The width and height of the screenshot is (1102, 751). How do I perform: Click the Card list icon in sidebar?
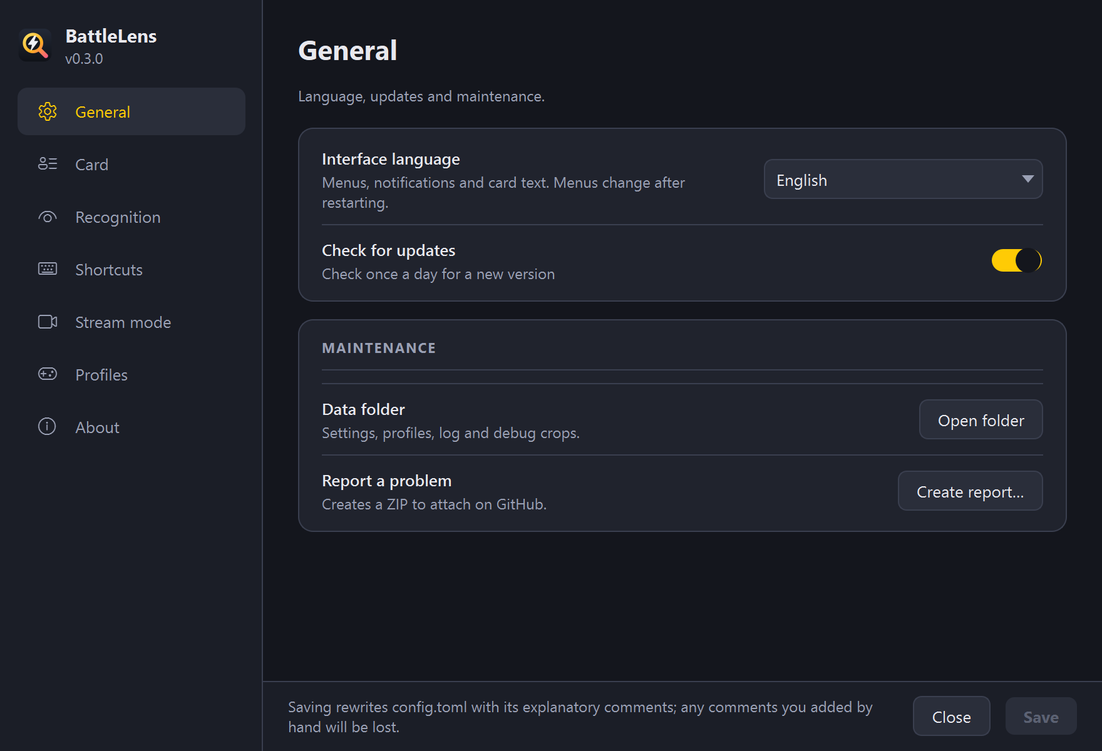pyautogui.click(x=48, y=164)
